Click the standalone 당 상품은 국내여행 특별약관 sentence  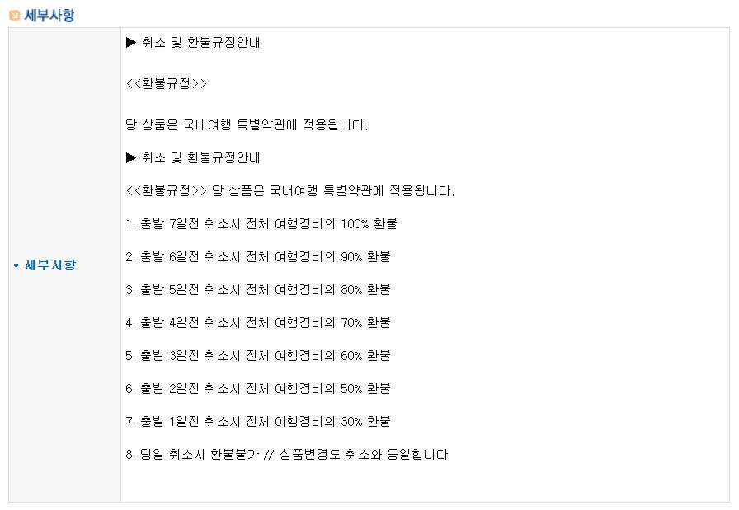(x=247, y=125)
